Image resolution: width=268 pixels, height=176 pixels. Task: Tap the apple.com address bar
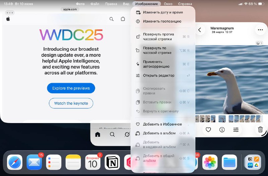70,9
